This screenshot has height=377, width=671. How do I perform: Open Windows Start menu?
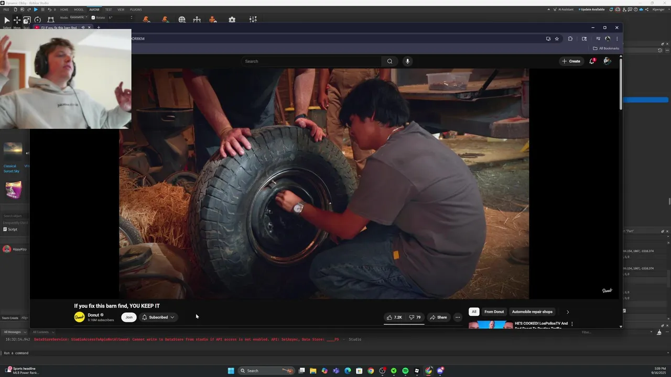tap(231, 371)
